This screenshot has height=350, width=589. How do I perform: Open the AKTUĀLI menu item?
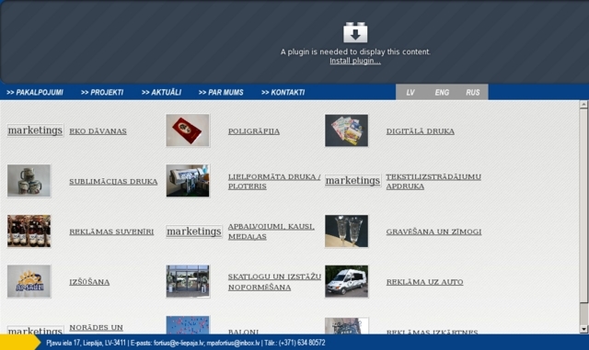(x=161, y=92)
